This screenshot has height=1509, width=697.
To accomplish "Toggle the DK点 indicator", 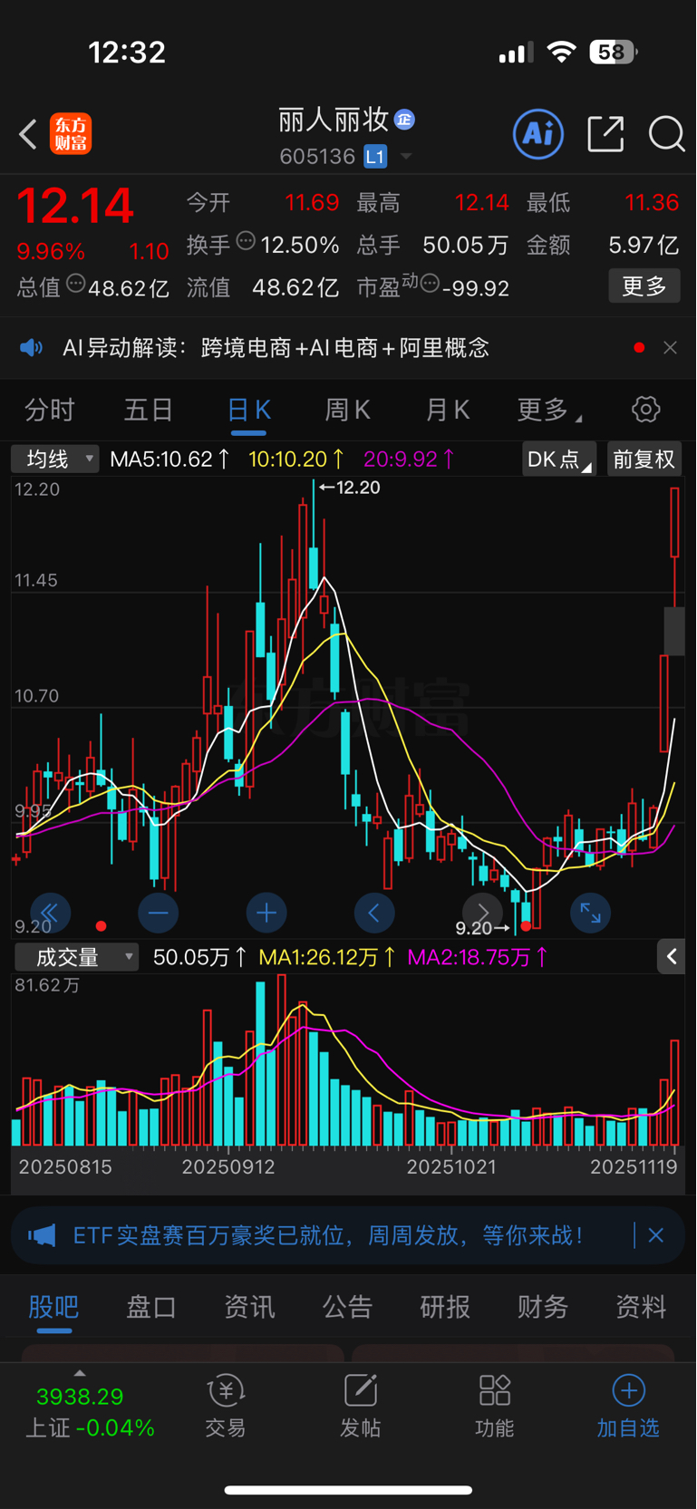I will 559,459.
